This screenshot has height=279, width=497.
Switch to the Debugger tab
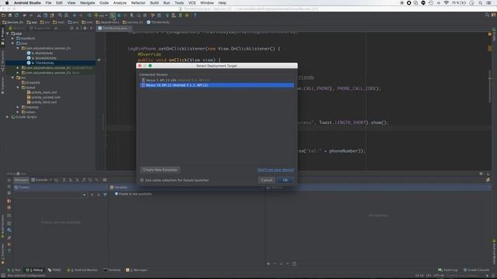21,180
